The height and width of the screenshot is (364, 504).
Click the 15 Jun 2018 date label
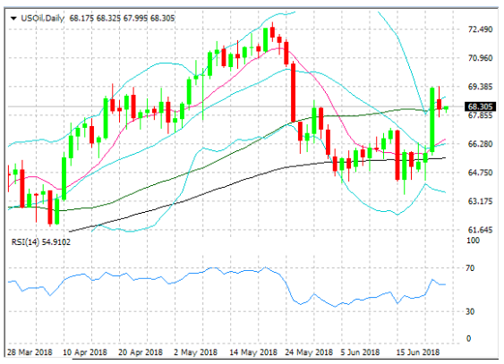417,352
